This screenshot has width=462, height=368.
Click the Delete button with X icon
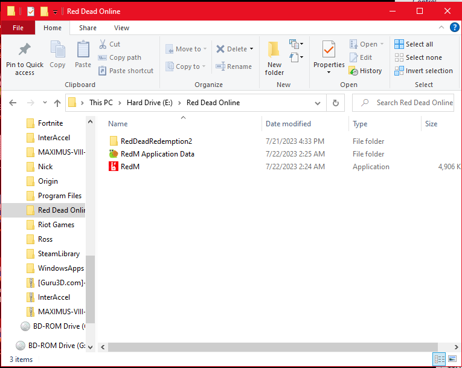(x=231, y=49)
